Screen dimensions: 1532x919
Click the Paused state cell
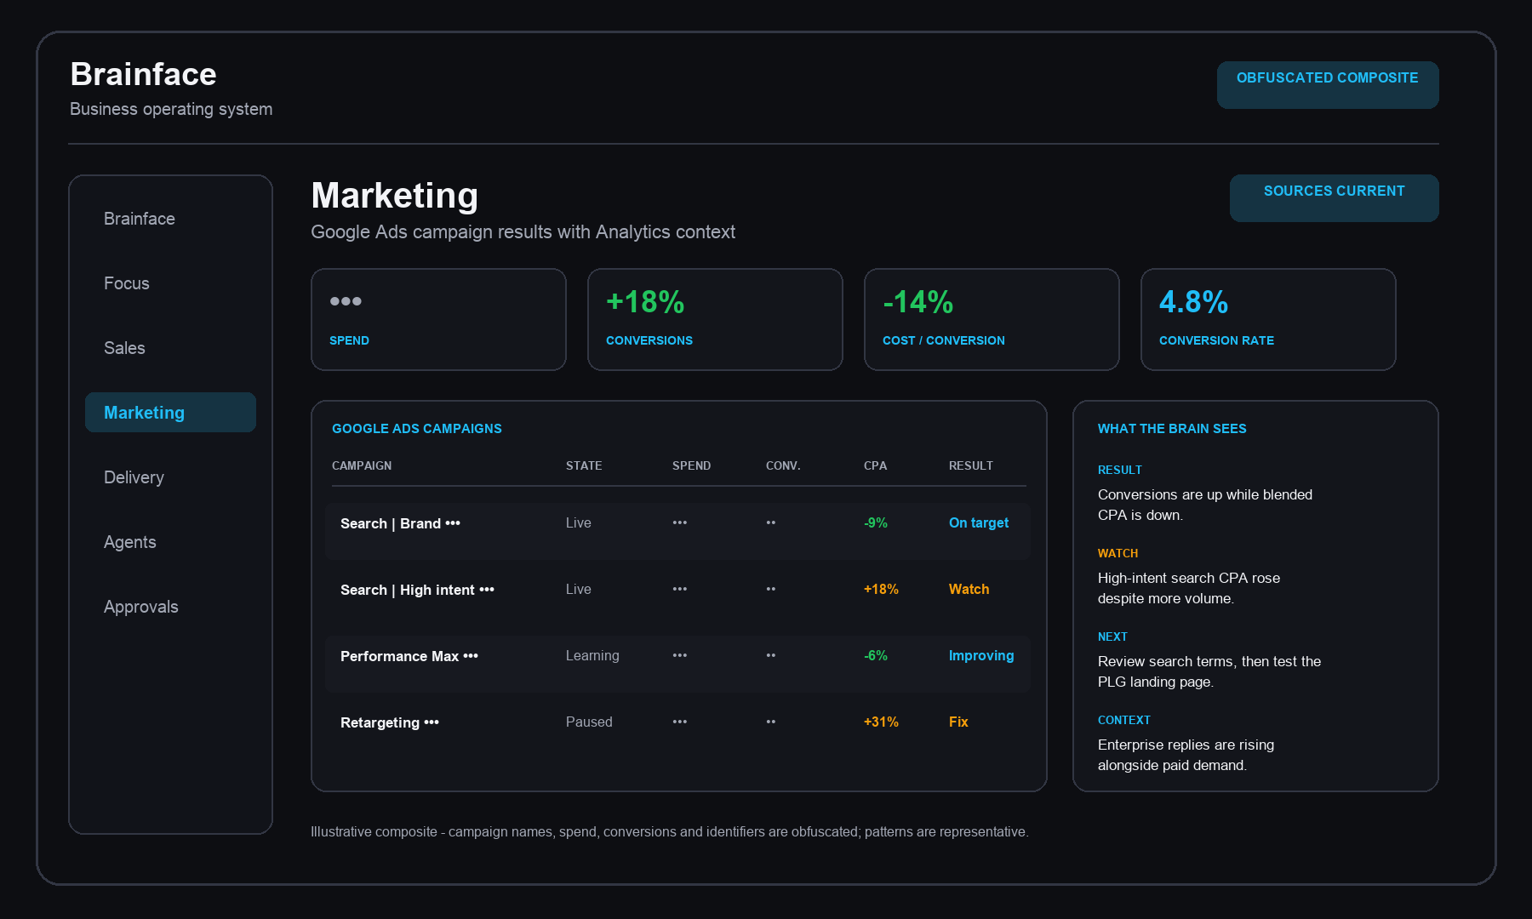coord(589,722)
